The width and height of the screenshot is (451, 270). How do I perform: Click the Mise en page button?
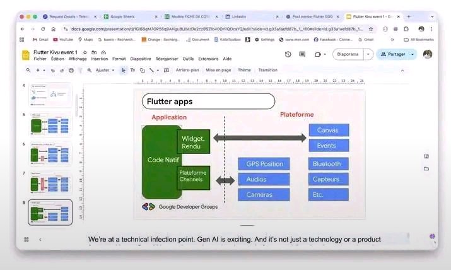point(218,70)
